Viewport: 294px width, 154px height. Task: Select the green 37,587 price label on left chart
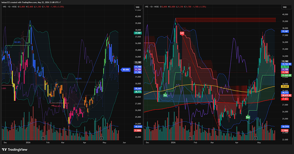tap(138, 33)
